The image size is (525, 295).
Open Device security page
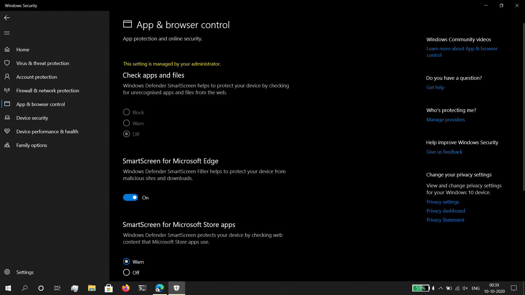click(x=55, y=118)
